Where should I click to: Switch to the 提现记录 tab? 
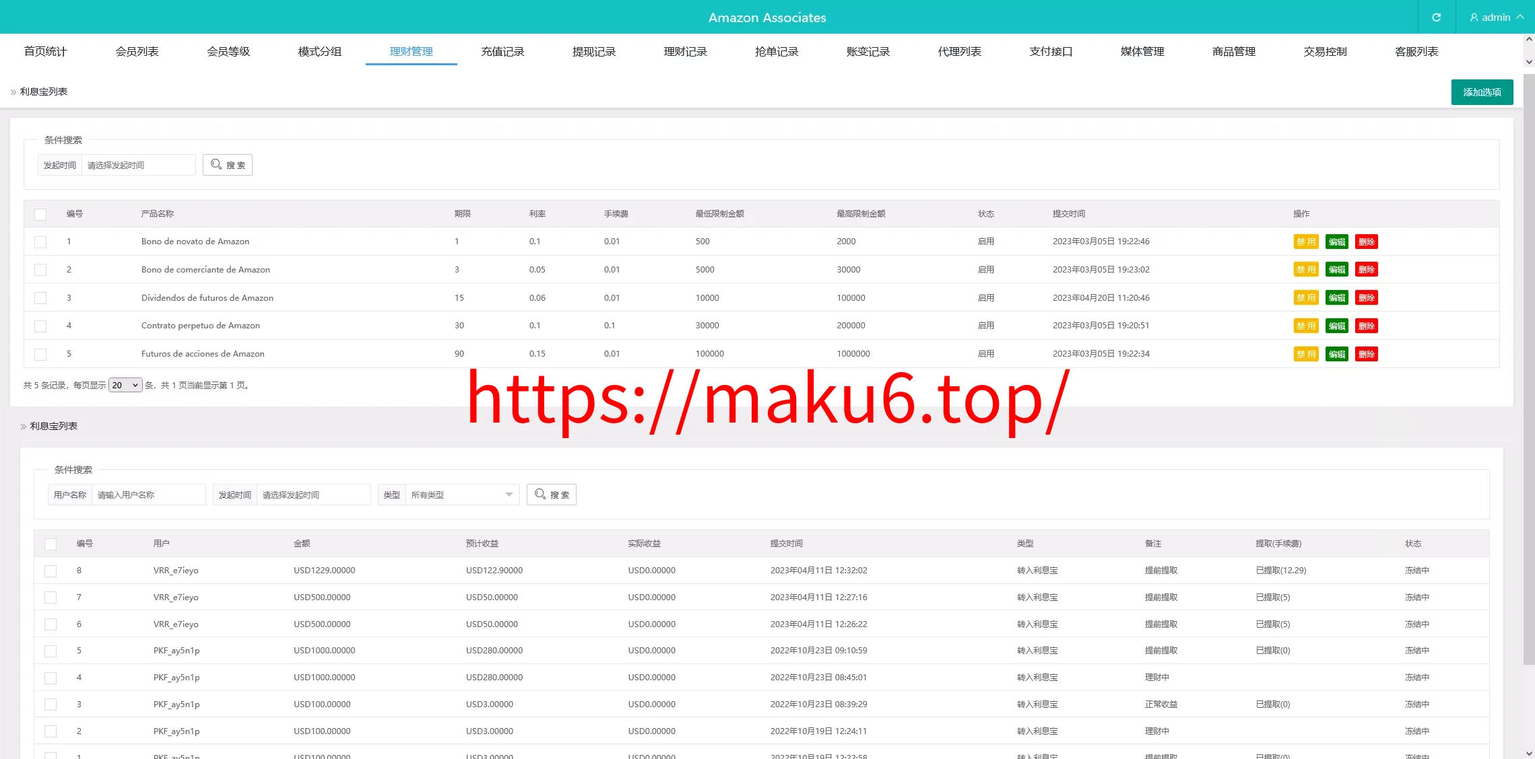pyautogui.click(x=594, y=51)
